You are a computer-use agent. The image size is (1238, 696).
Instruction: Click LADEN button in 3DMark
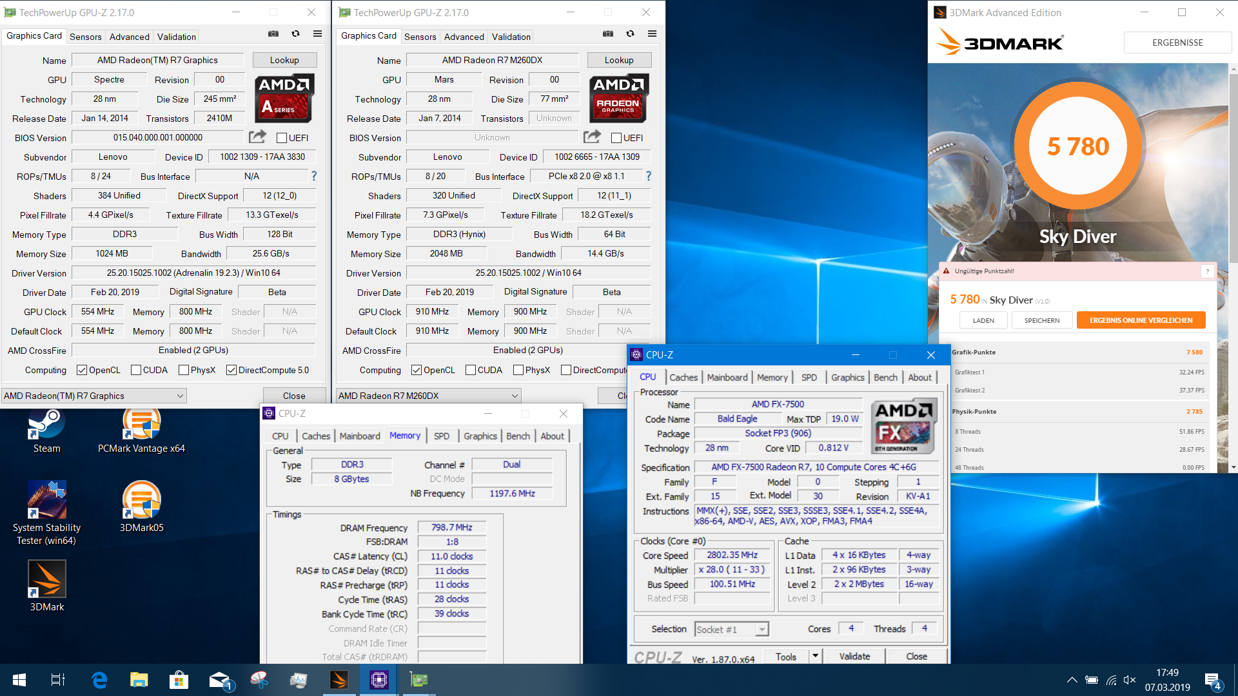click(983, 320)
